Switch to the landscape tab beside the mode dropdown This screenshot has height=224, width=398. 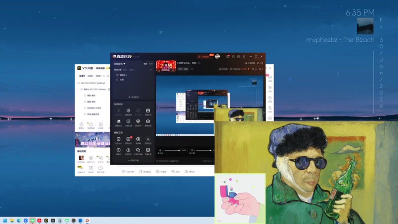pos(145,64)
